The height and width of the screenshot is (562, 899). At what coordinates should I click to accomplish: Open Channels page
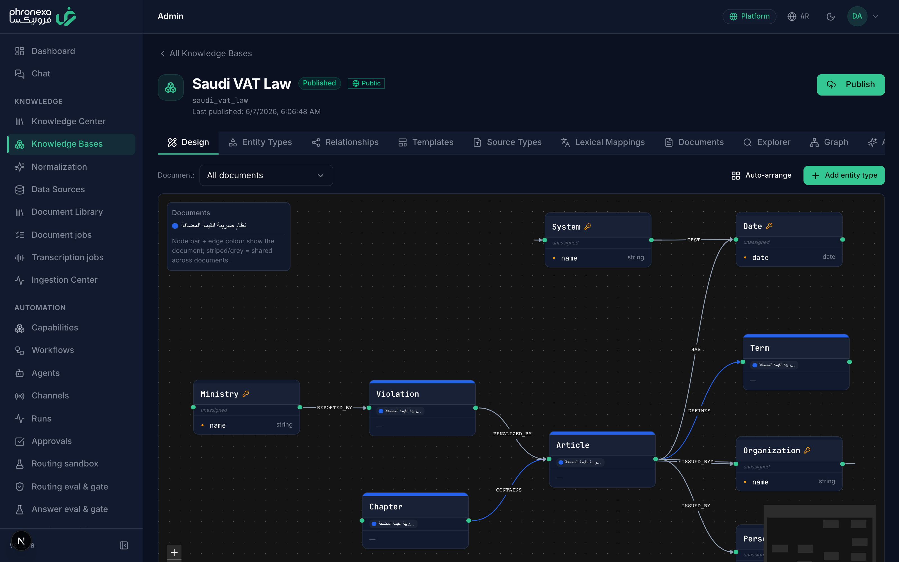click(x=71, y=395)
